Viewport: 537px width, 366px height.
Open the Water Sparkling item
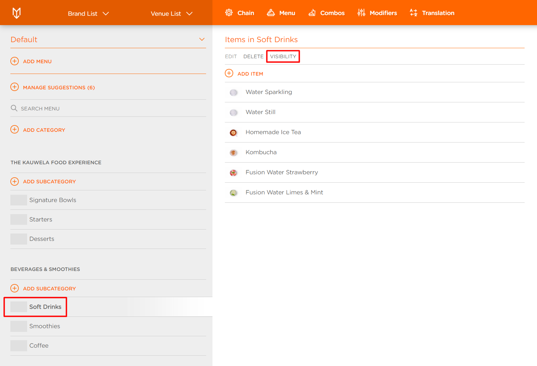coord(375,92)
